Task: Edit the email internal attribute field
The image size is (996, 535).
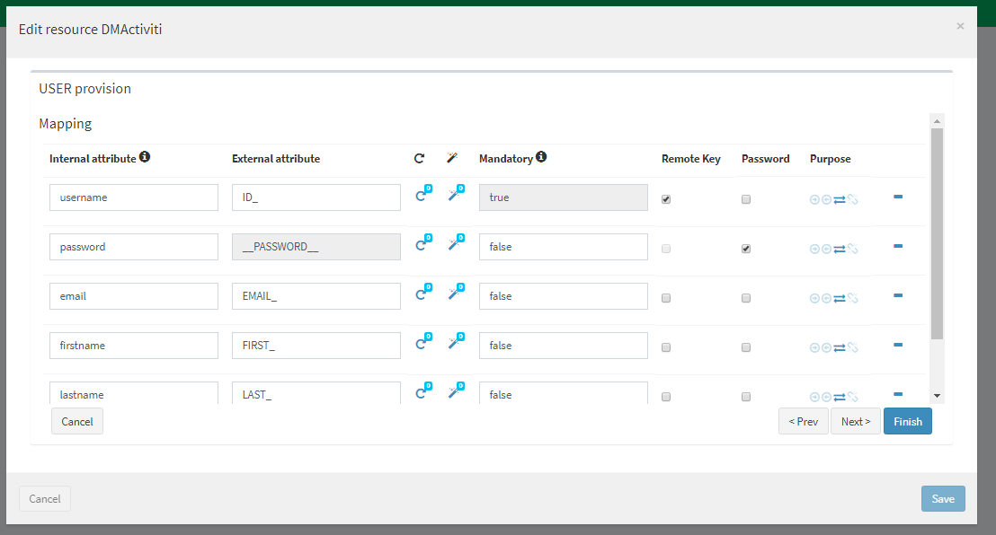Action: [134, 296]
